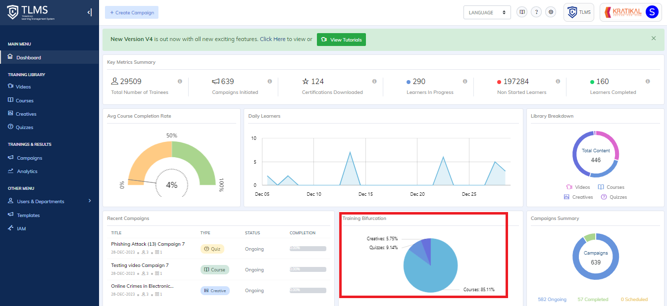667x306 pixels.
Task: Open Online Crimes in Electronic campaign
Action: (x=142, y=286)
